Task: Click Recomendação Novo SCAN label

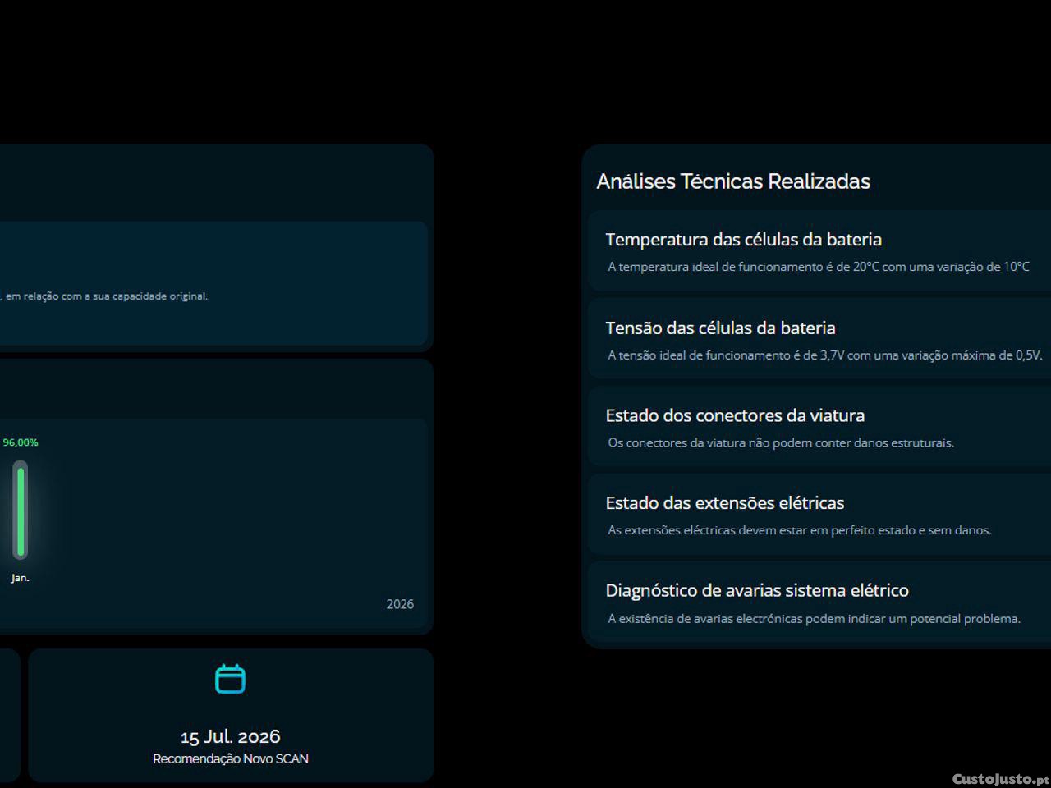Action: point(230,758)
